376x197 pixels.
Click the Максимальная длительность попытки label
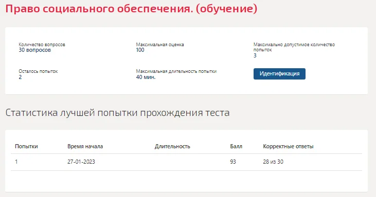click(x=176, y=71)
